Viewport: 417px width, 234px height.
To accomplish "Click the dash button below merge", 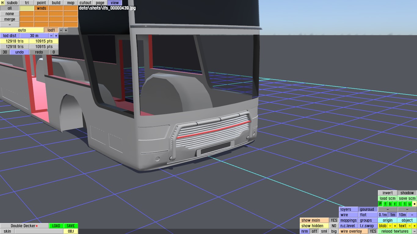I will [10, 25].
